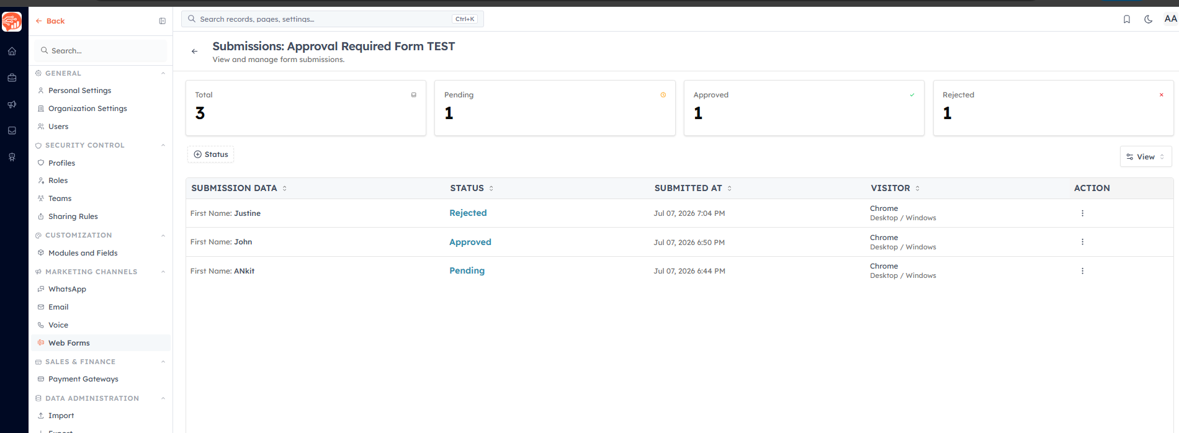The image size is (1179, 433).
Task: Collapse the sidebar panel icon
Action: tap(163, 21)
